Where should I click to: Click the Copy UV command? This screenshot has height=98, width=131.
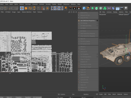click(83, 70)
